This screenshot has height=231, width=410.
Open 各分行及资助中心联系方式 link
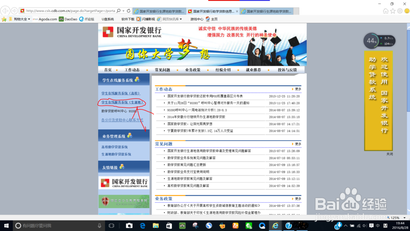point(122,120)
